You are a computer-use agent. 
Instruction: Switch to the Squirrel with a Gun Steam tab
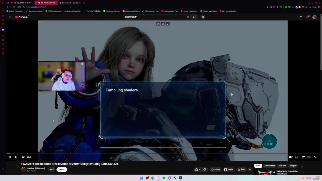pyautogui.click(x=70, y=3)
